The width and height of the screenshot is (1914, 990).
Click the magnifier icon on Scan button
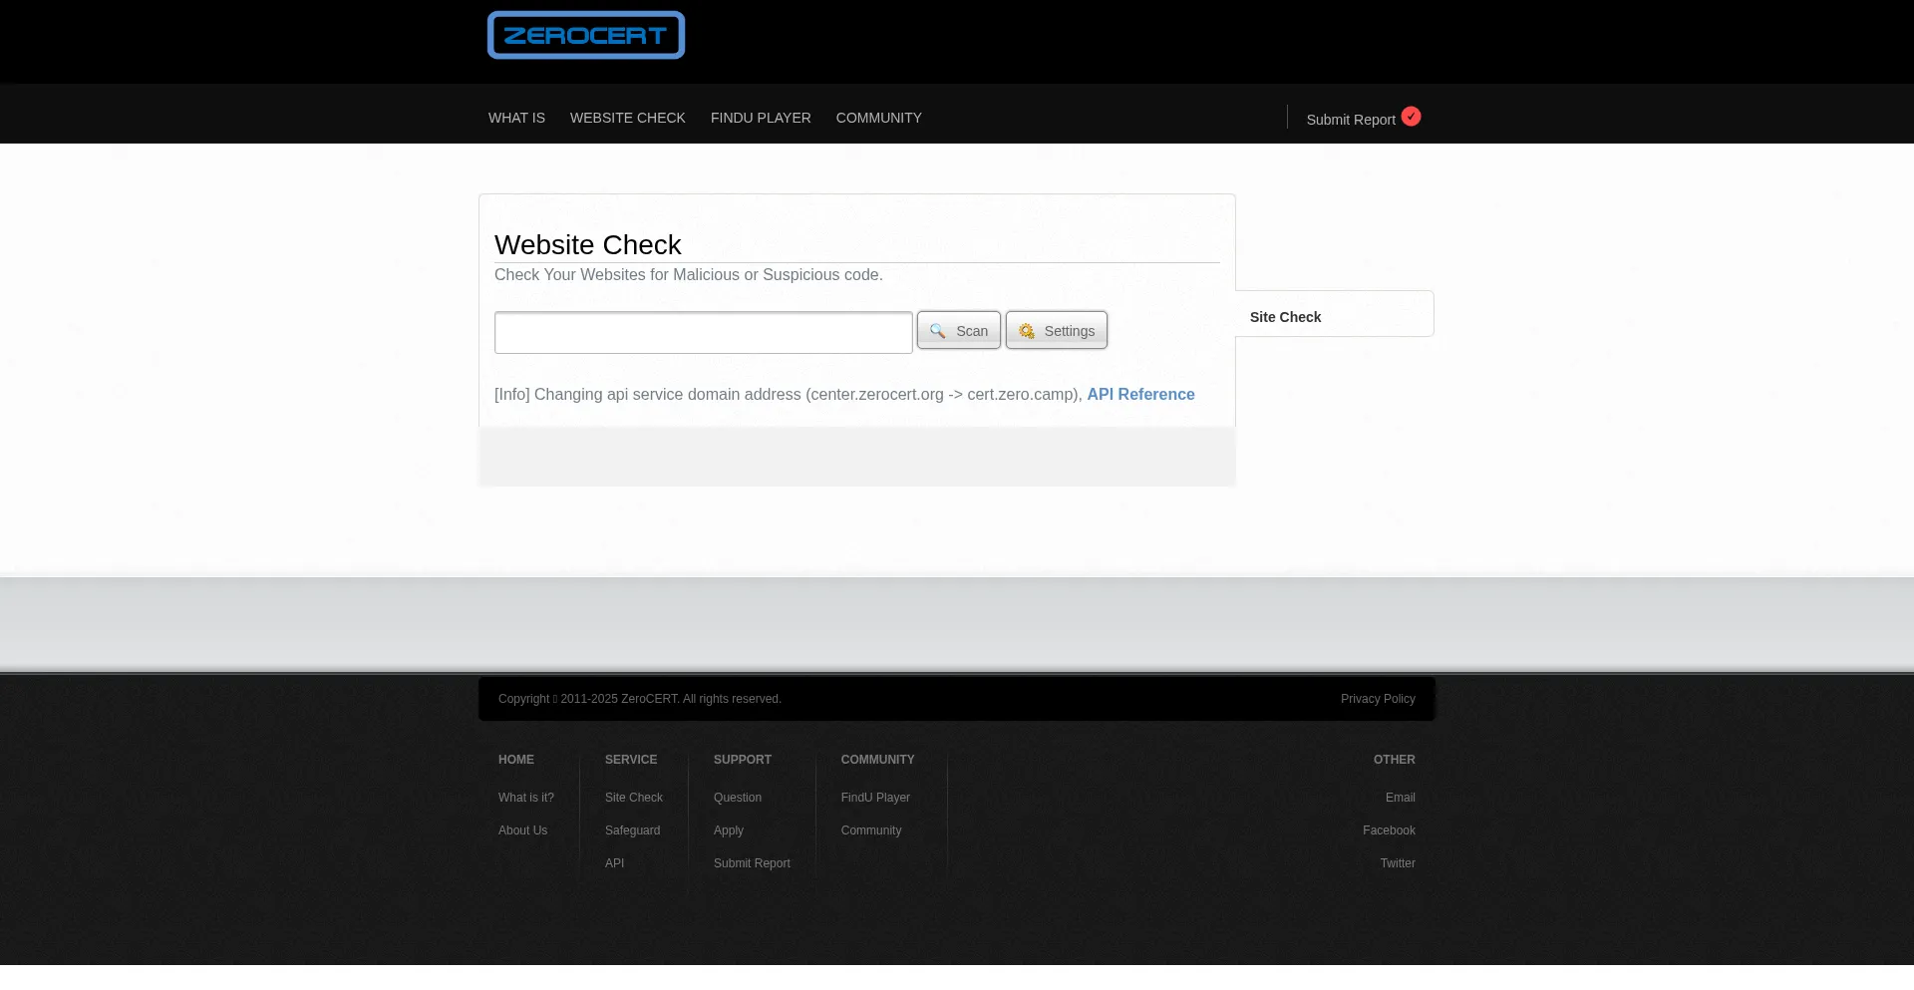(x=937, y=331)
